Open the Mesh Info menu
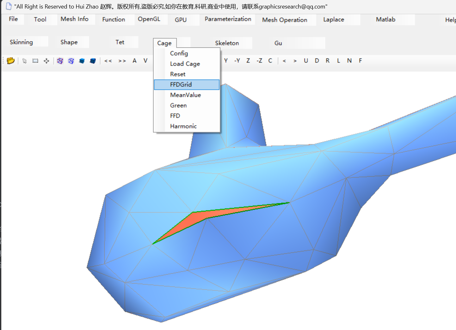456x330 pixels. 75,19
